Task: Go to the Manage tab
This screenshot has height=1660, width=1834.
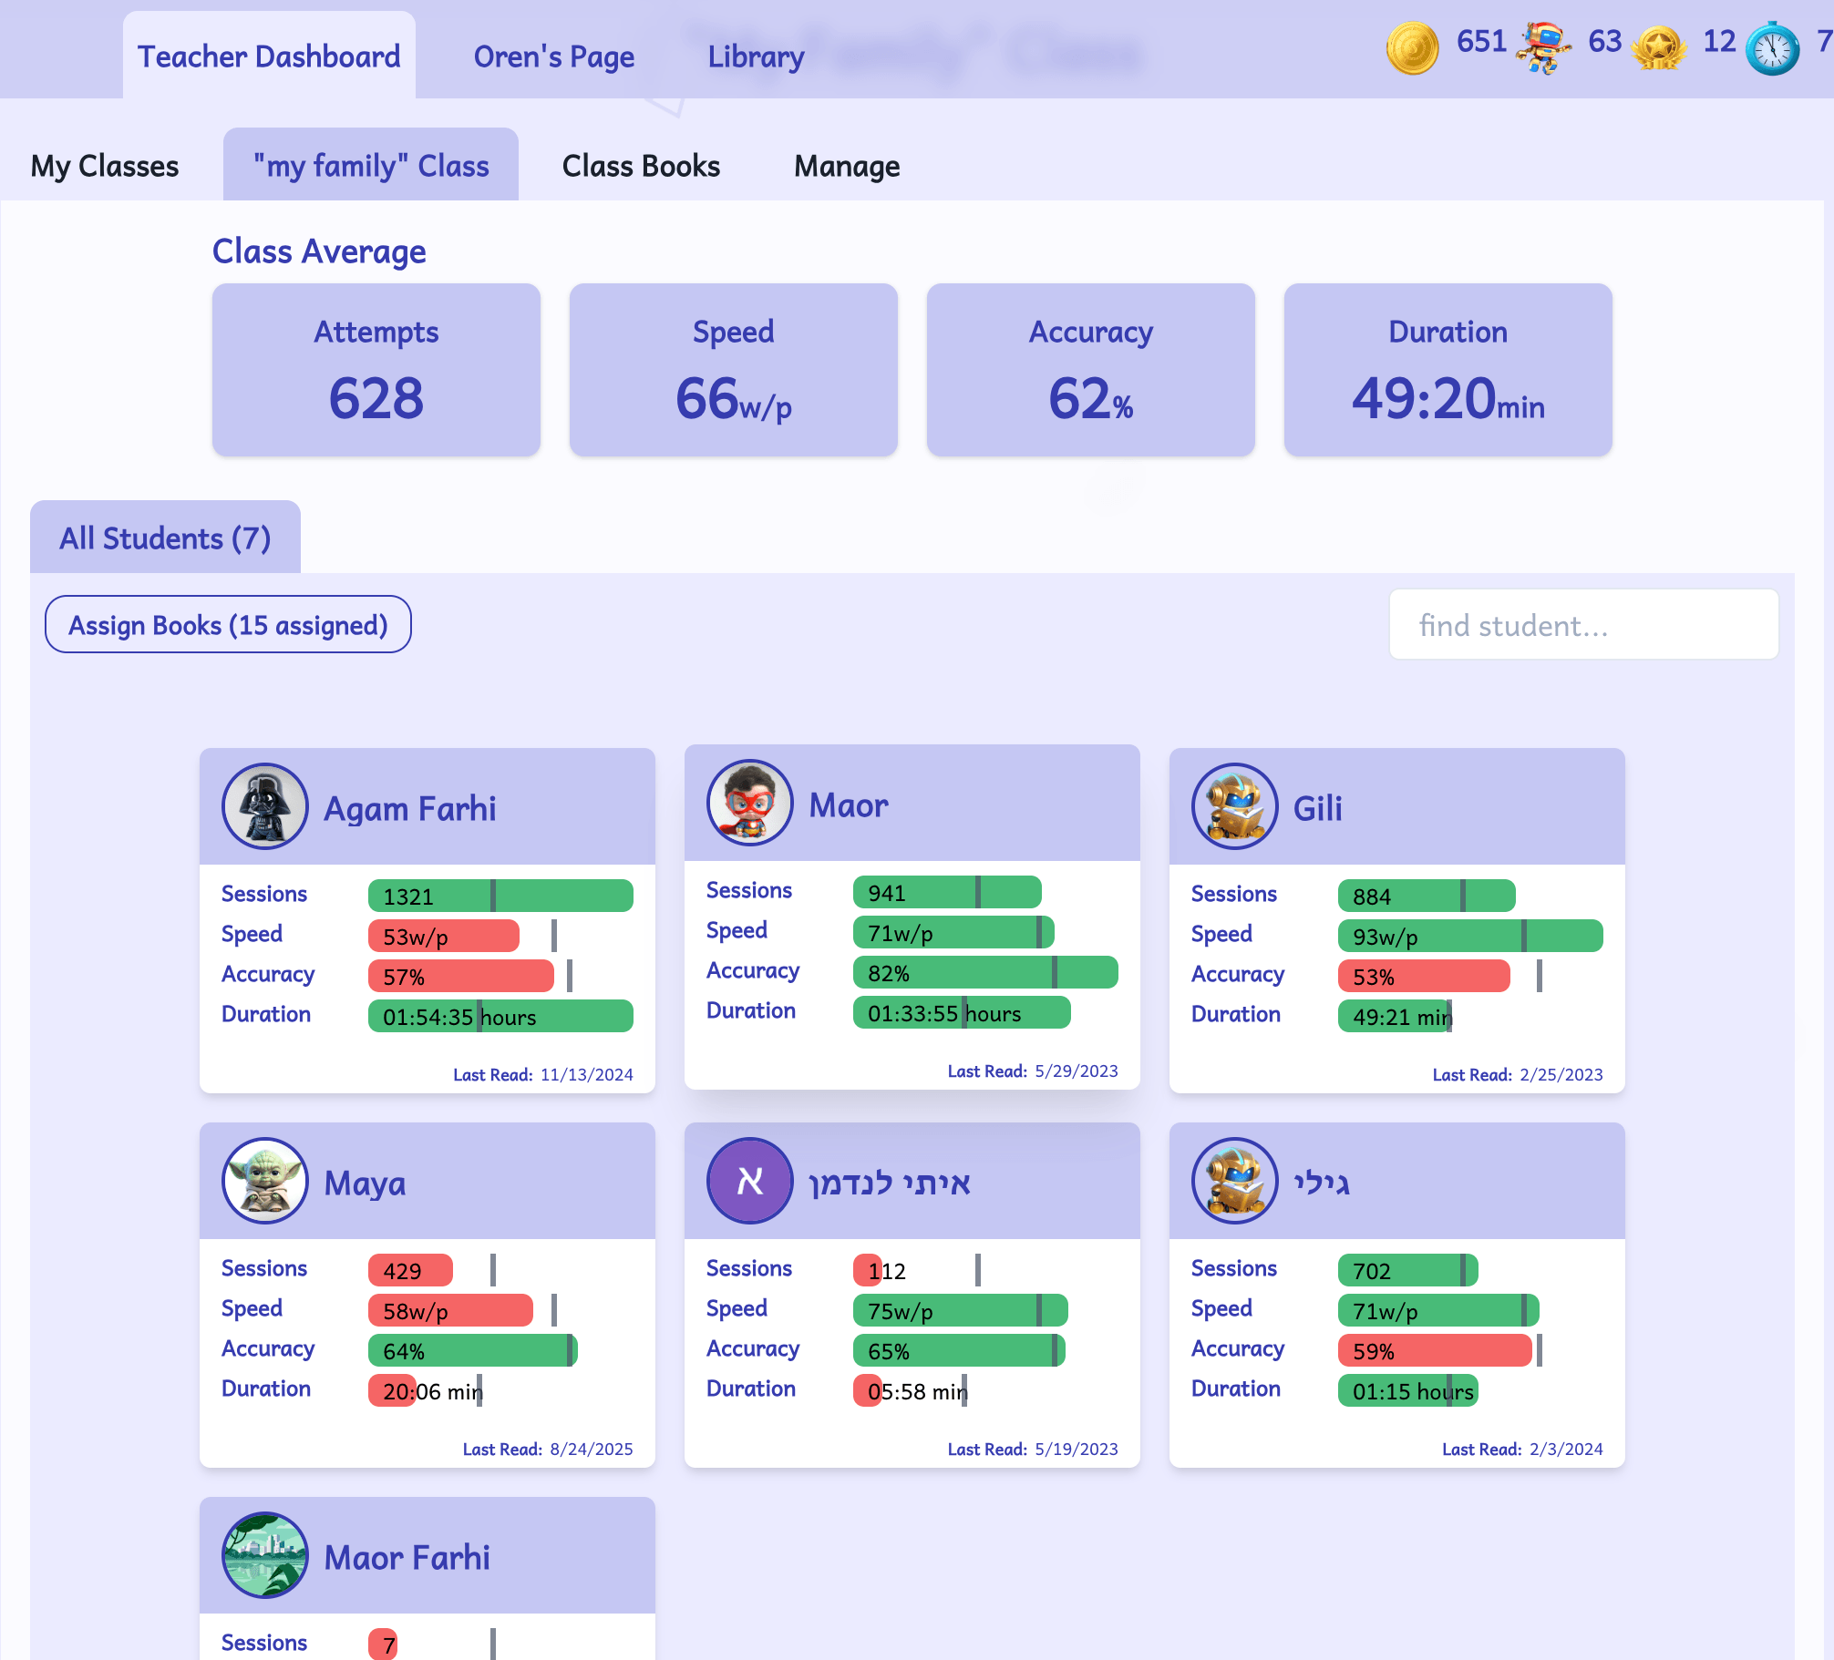Action: point(847,166)
